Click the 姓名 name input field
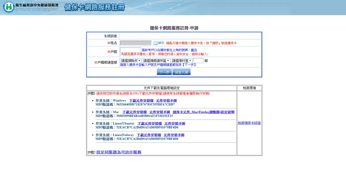Viewport: 346px width, 175px height. coord(136,43)
